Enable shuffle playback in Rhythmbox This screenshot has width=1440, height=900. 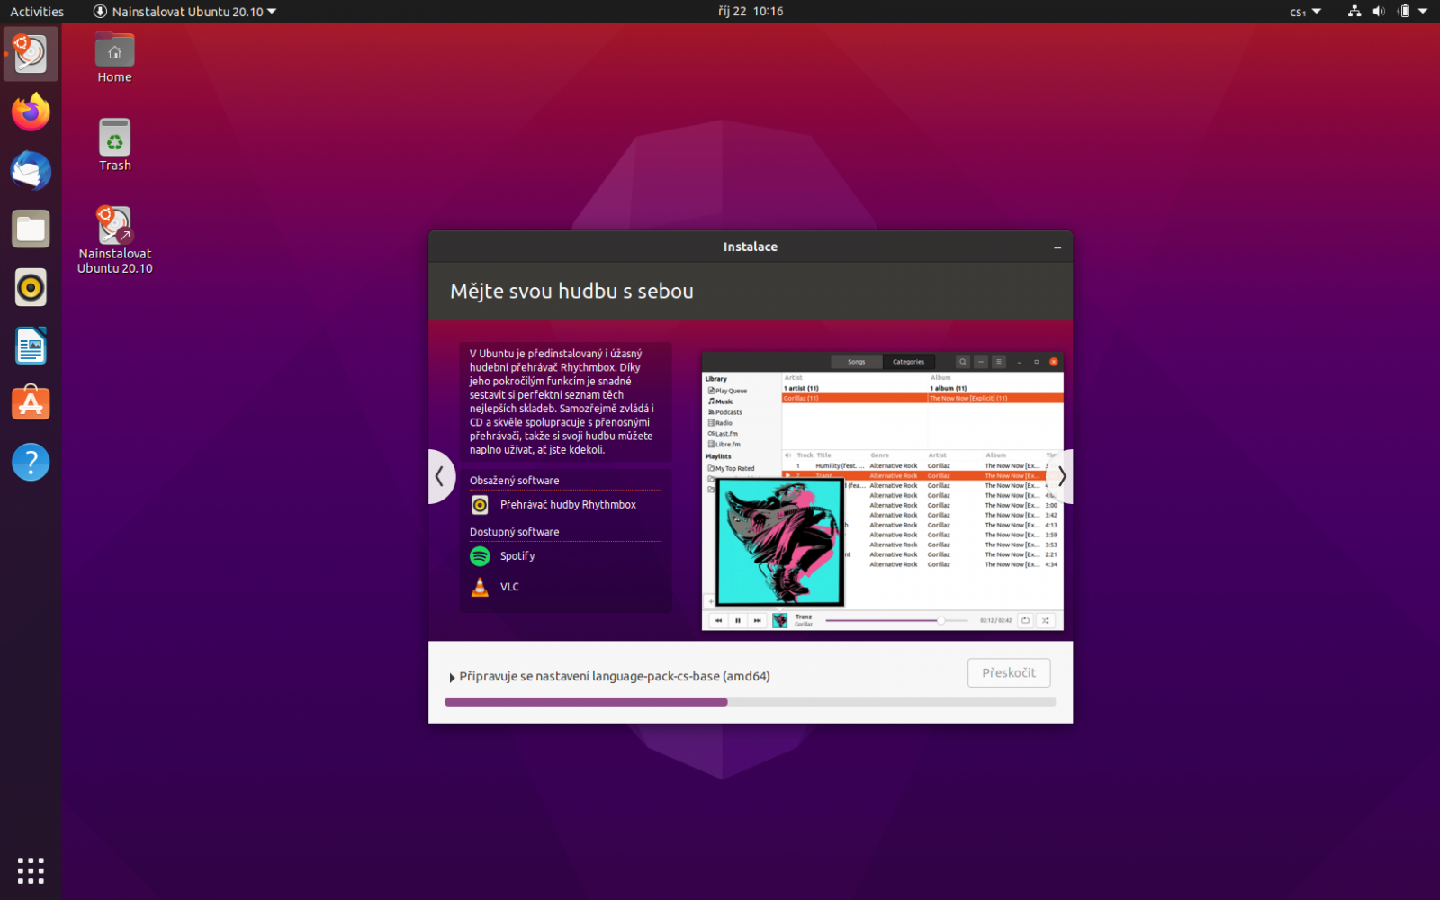coord(1045,620)
